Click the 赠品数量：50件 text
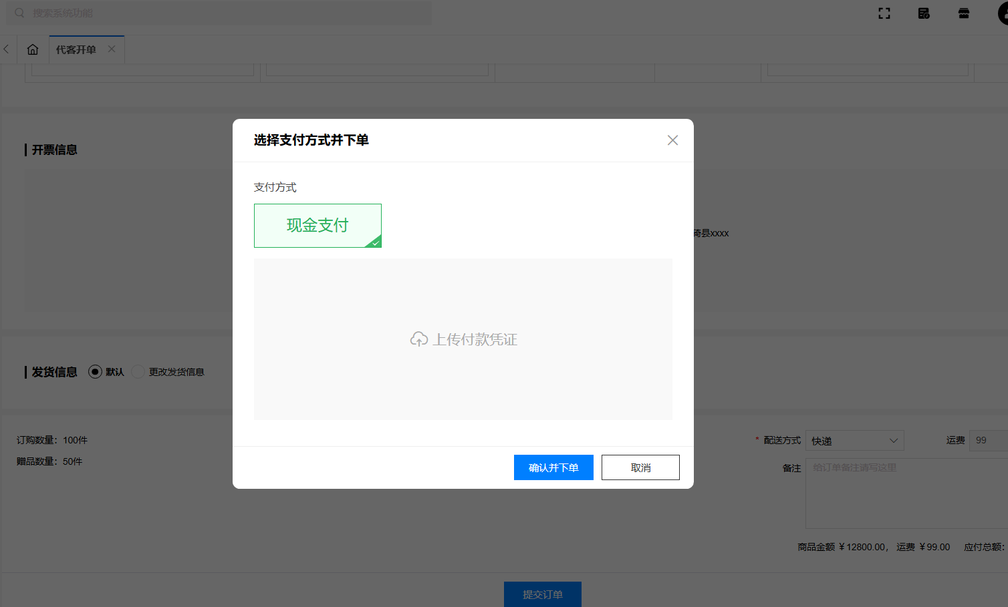 [49, 461]
